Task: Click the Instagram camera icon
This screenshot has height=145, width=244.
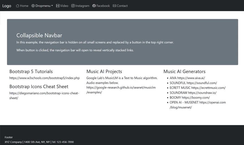Action: point(73,6)
